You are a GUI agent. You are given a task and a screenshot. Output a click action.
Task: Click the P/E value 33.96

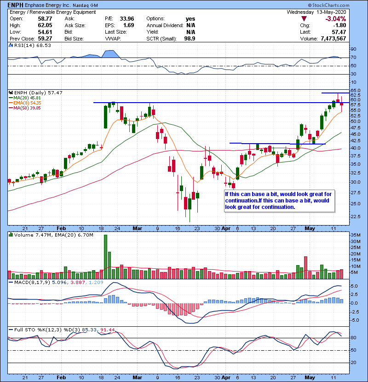tap(127, 19)
